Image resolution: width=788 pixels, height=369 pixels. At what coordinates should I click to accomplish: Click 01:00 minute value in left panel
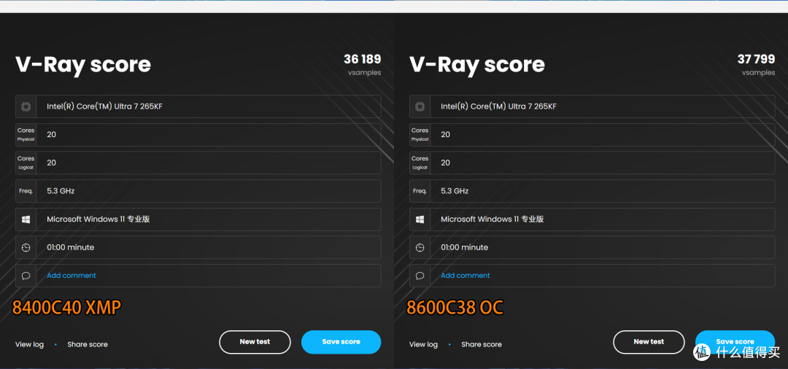click(70, 247)
